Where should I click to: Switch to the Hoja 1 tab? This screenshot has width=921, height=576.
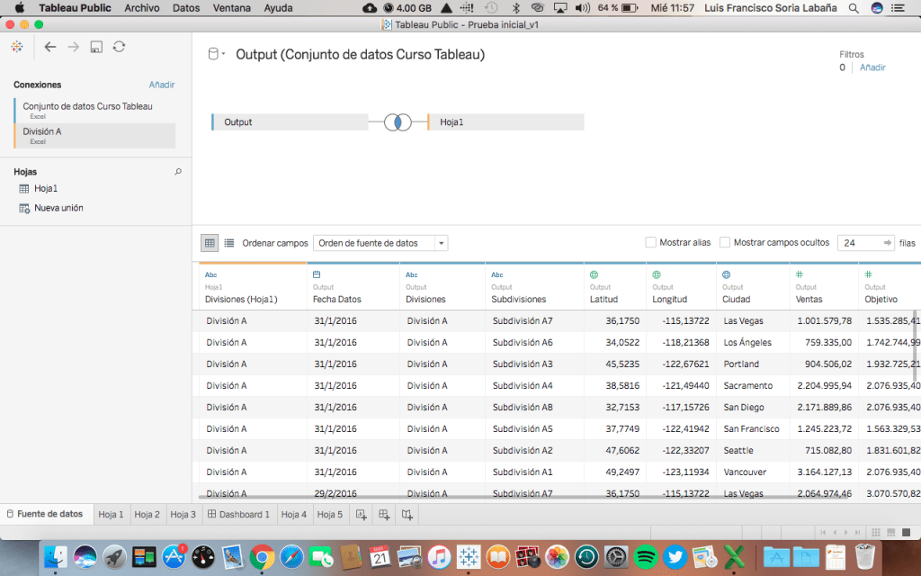point(111,514)
